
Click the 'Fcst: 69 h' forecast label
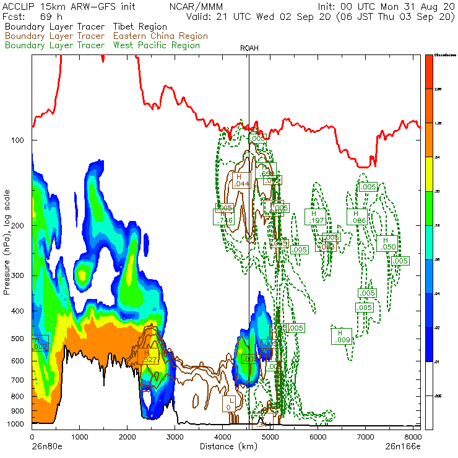tap(32, 17)
